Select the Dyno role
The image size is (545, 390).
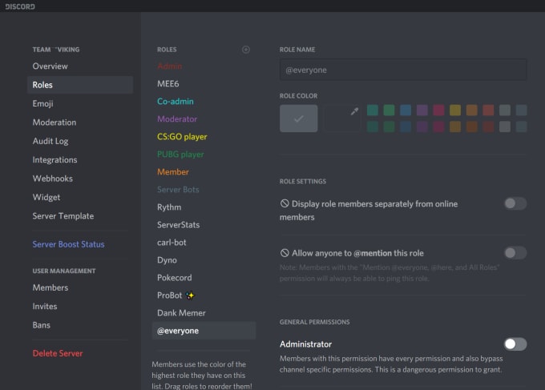[167, 260]
